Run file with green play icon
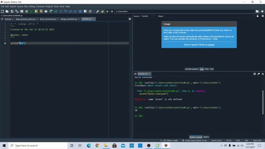 click(31, 11)
